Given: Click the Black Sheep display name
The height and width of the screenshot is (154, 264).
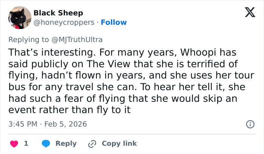Looking at the screenshot, I should click(x=58, y=13).
